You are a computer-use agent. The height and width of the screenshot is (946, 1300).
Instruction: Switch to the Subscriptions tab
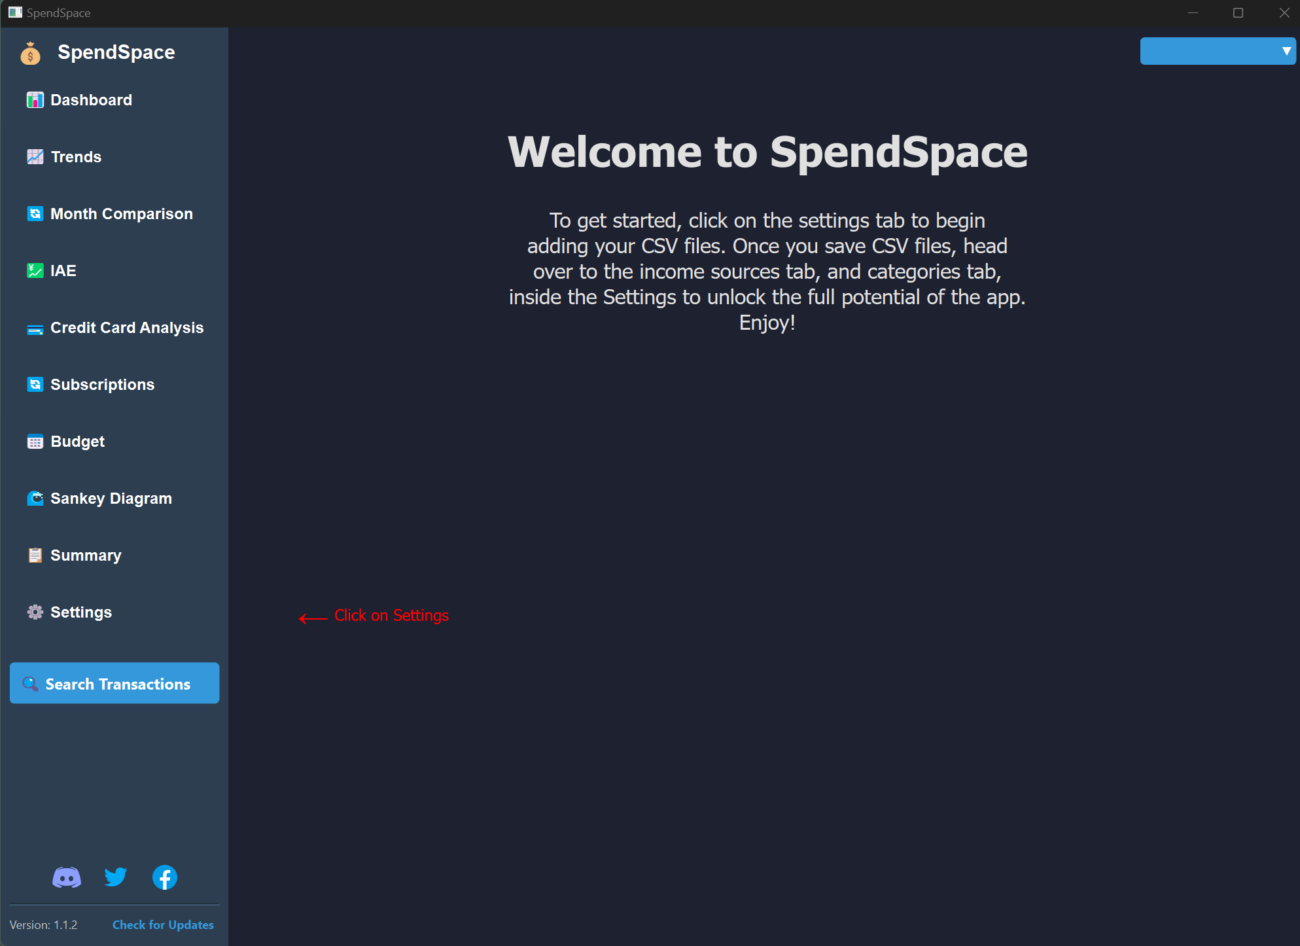(102, 385)
